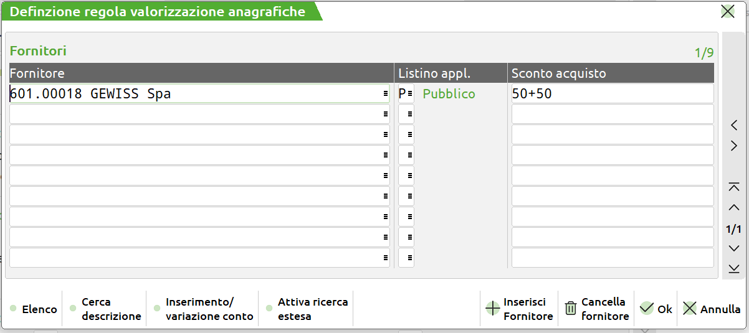The height and width of the screenshot is (333, 749).
Task: Jump to the last row with the bottom-bar arrow
Action: click(734, 268)
